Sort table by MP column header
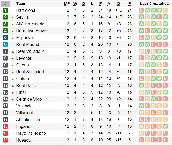The width and height of the screenshot is (172, 145). point(67,4)
